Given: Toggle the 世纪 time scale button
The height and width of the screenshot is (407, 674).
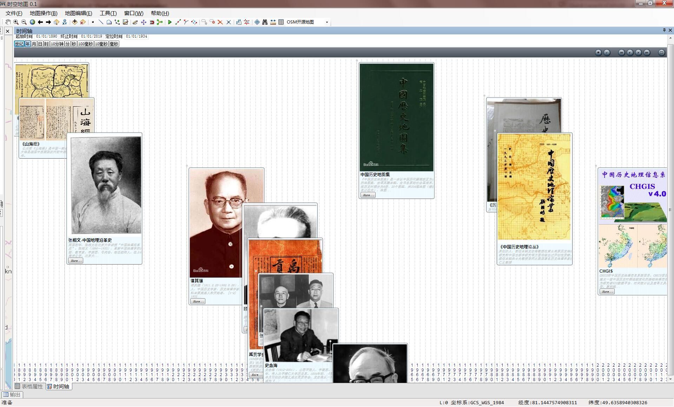Looking at the screenshot, I should pos(19,44).
